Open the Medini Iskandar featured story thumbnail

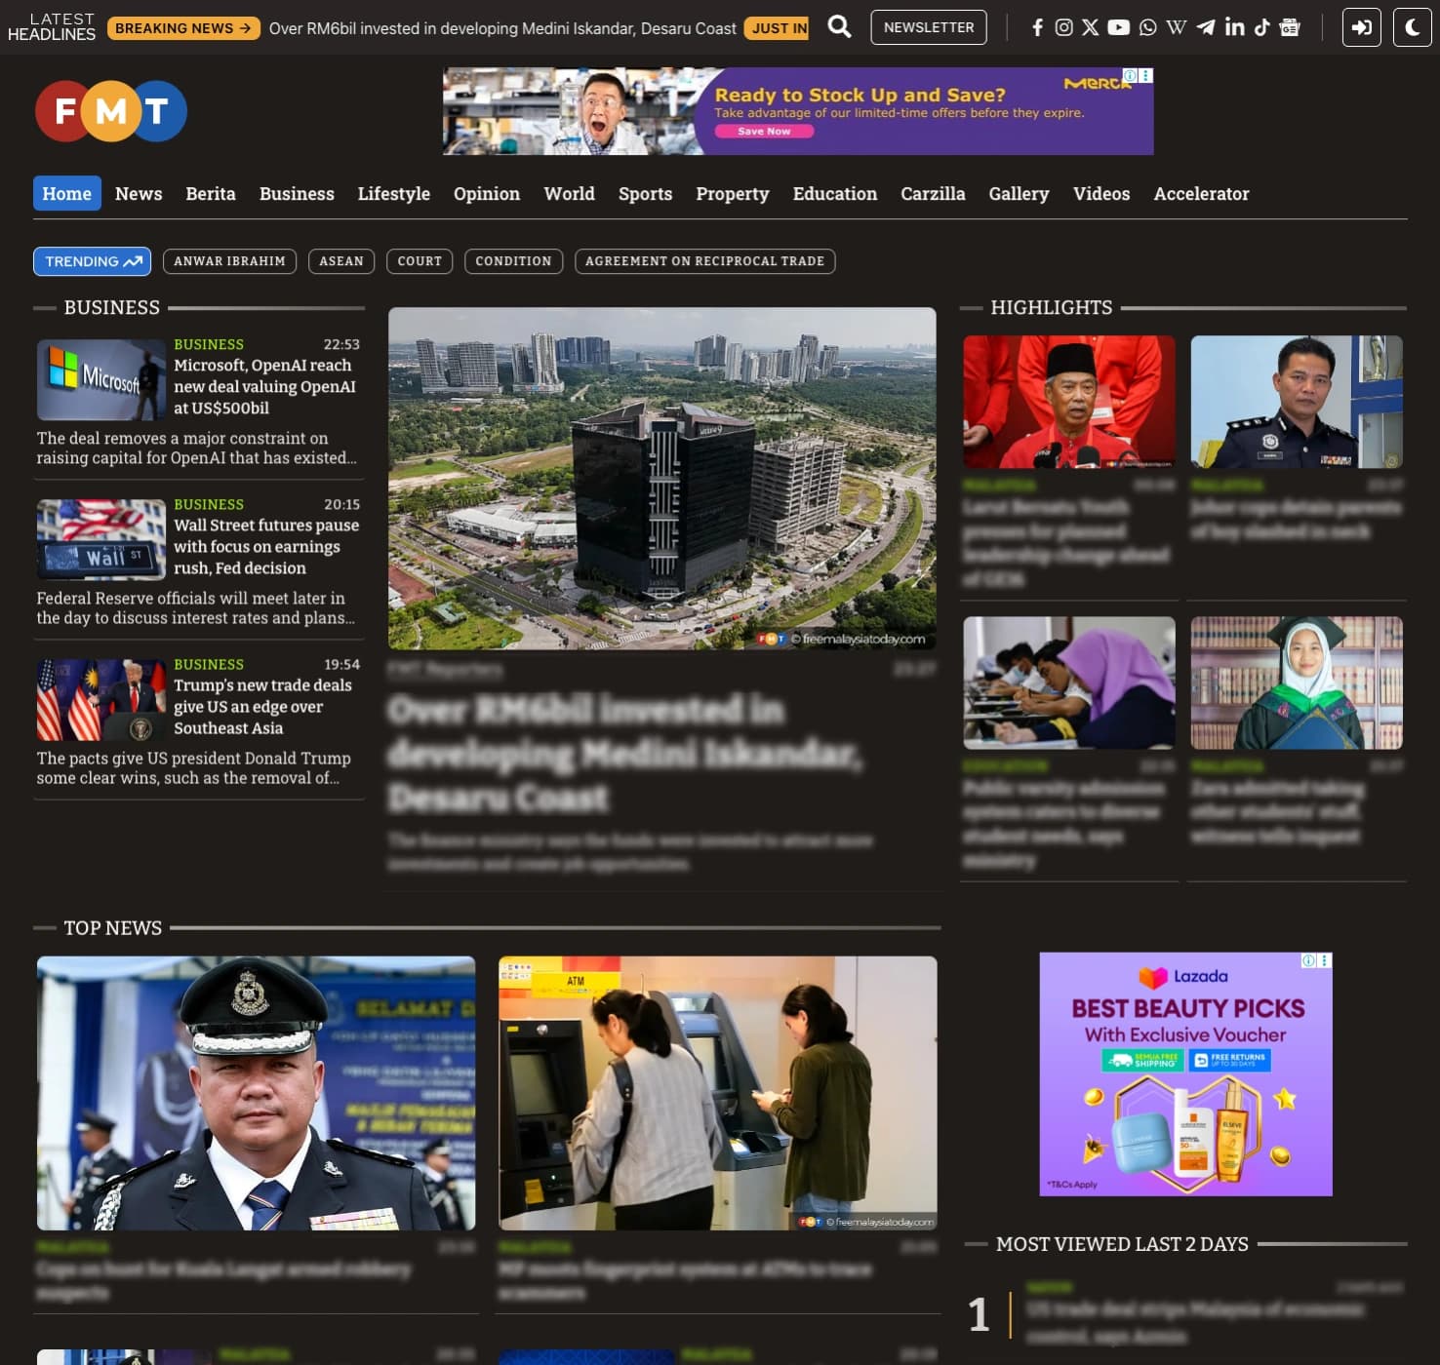point(662,478)
